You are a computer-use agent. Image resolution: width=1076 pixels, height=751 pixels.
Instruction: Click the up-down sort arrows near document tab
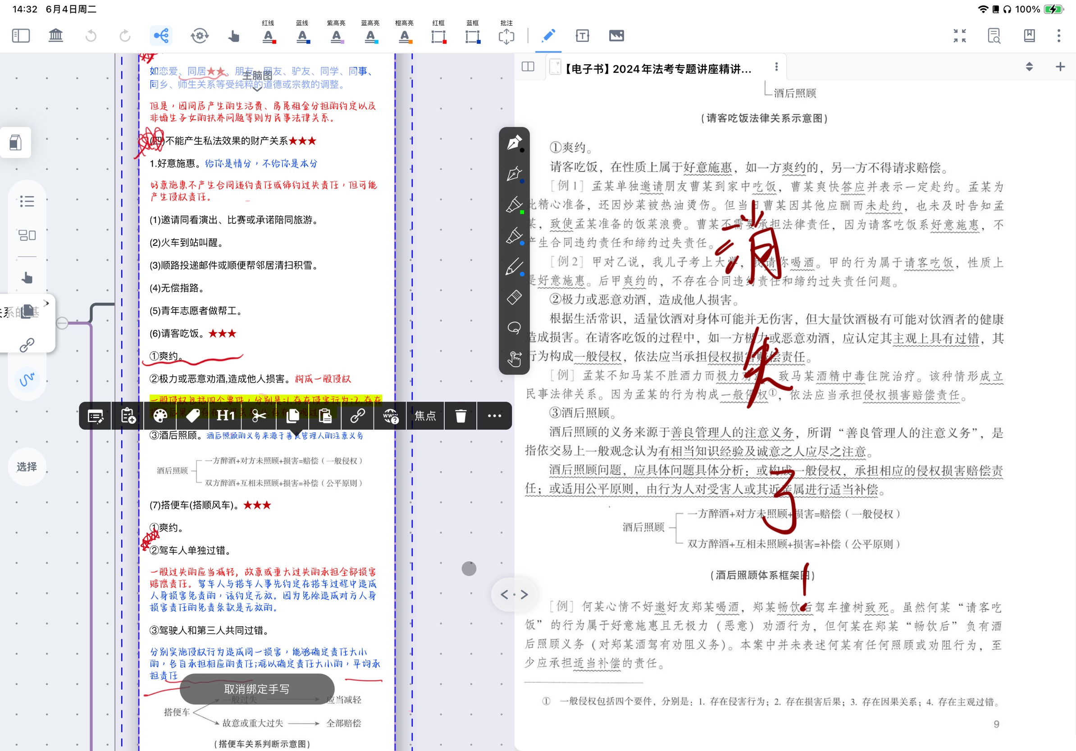coord(1029,67)
